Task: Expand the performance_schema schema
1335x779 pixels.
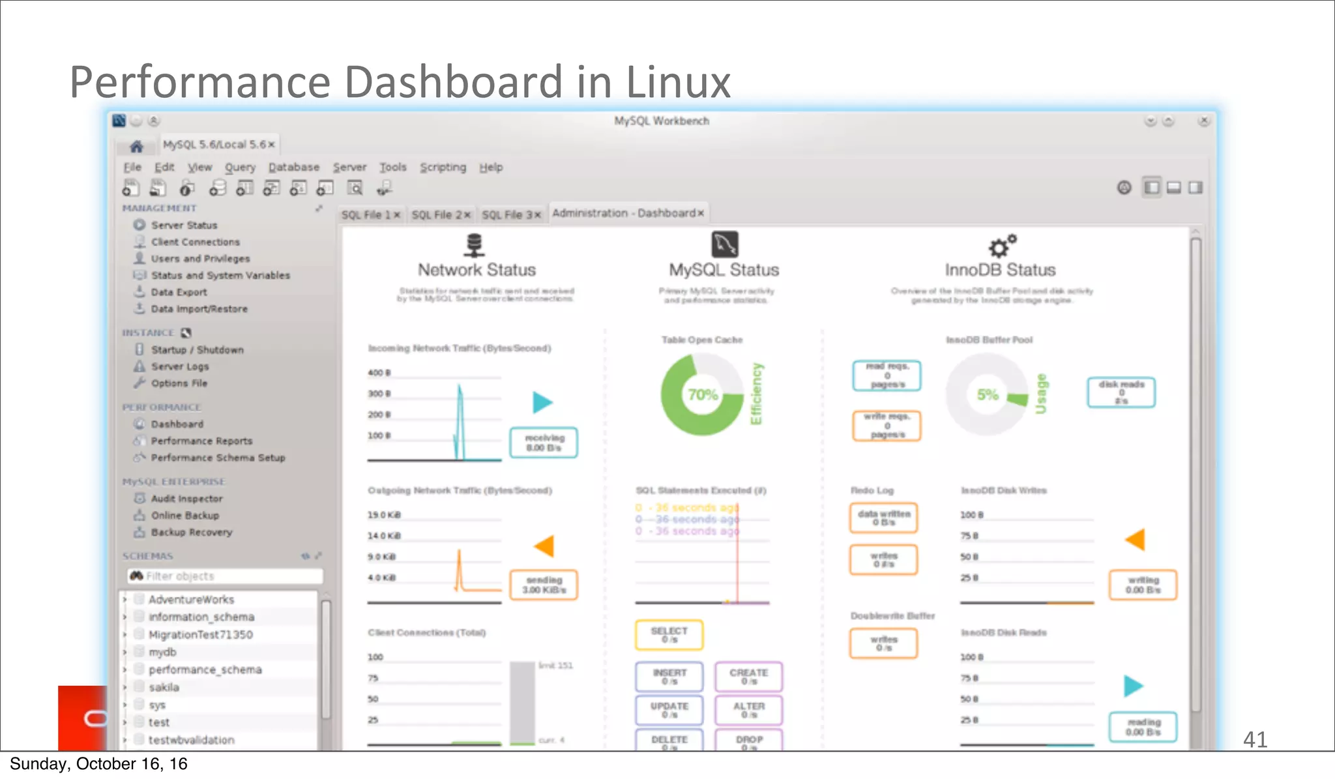Action: 125,670
